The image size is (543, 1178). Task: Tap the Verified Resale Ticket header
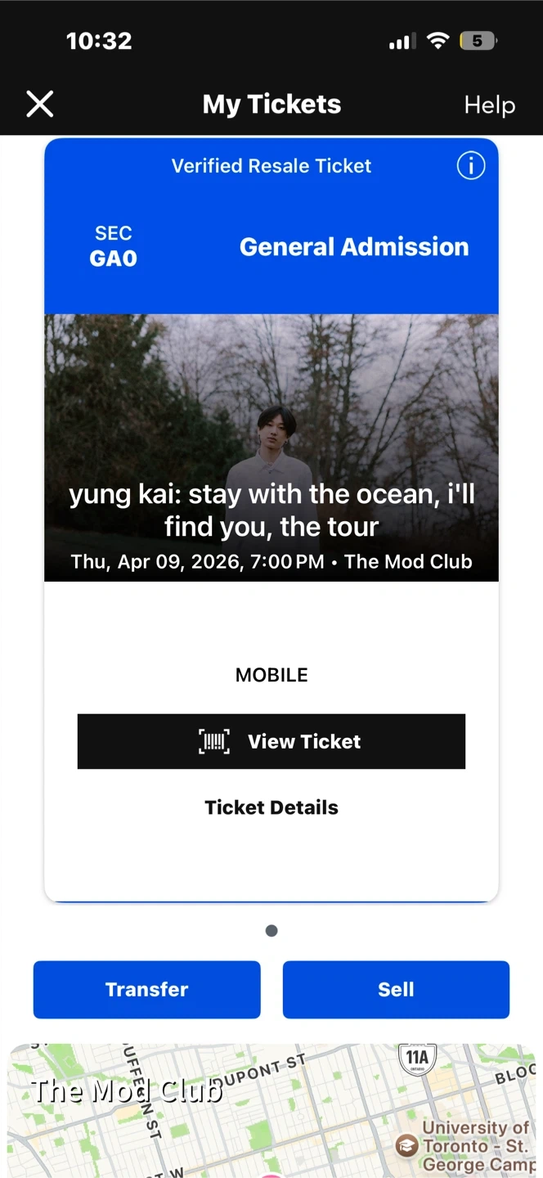pos(271,166)
